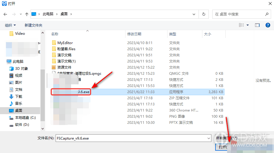Screen dimensions: 274x153
Task: Select the 演示文稿(1) folder
Action: coord(66,61)
